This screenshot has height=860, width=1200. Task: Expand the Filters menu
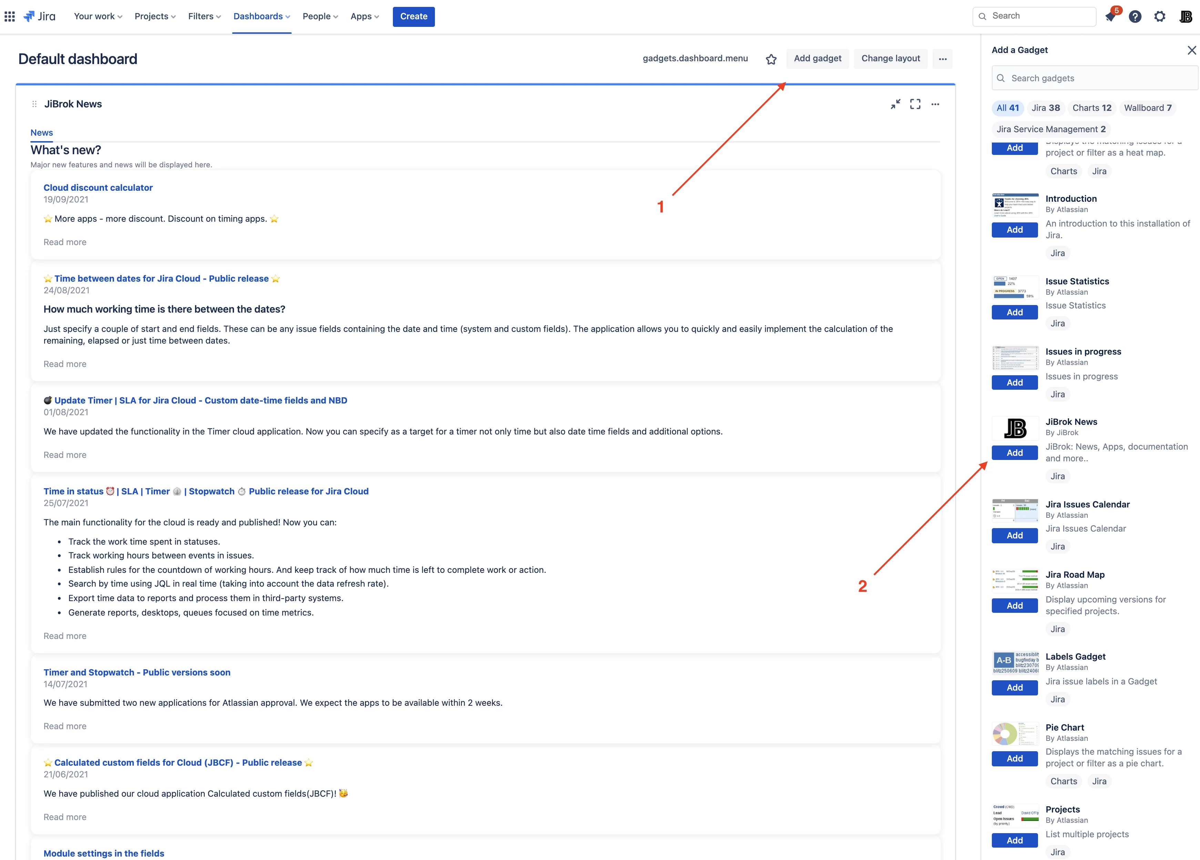click(204, 17)
